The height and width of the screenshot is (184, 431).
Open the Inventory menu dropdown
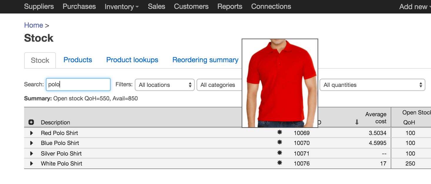click(x=122, y=7)
